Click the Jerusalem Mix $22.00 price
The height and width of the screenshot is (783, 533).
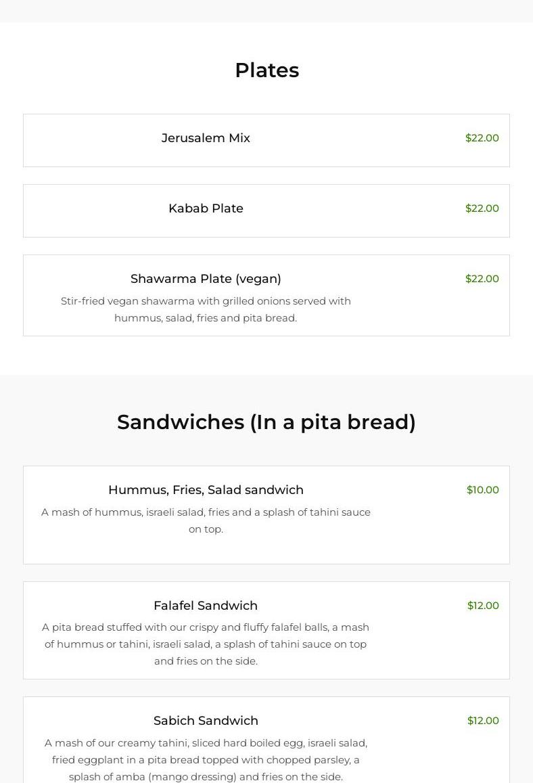tap(482, 138)
